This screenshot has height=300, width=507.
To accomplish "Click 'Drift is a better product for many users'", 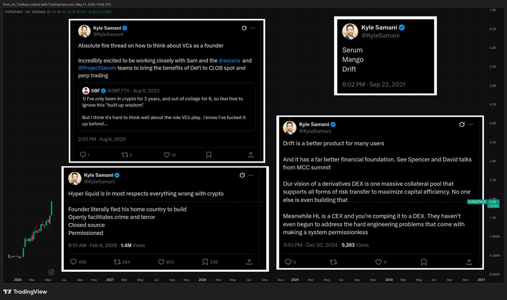I will tap(334, 143).
